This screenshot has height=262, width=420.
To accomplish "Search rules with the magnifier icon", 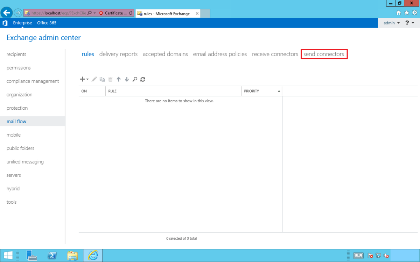I will click(135, 79).
